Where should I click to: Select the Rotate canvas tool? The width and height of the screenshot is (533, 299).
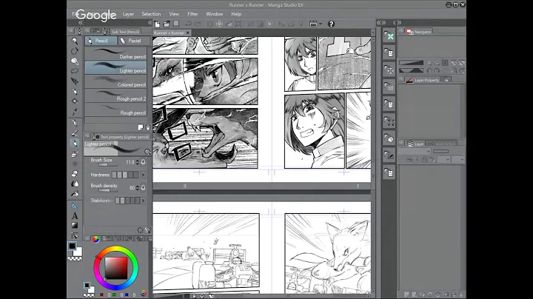point(75,51)
